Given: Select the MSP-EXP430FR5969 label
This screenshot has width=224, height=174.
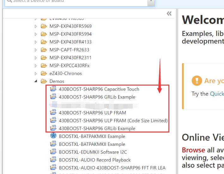Looking at the screenshot, I should 70,26.
